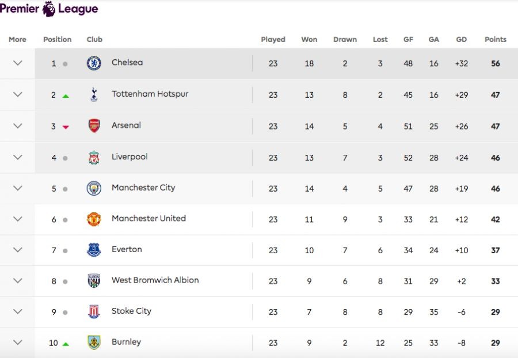Click the Premier League lion logo
This screenshot has width=518, height=358.
[49, 9]
